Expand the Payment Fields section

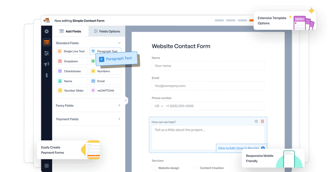(x=119, y=119)
